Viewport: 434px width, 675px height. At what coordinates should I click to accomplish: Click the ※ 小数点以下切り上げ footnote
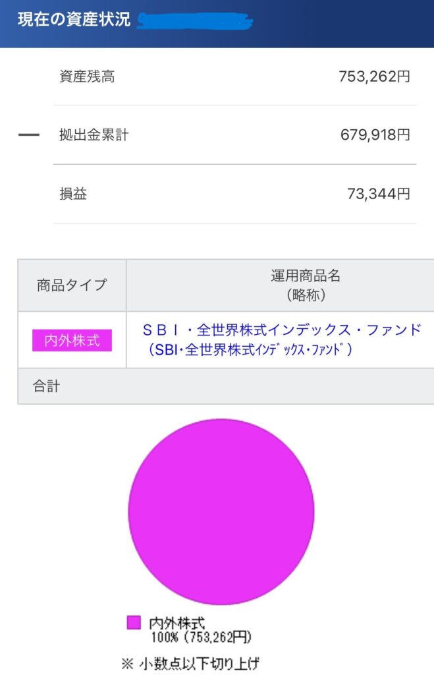[x=190, y=663]
